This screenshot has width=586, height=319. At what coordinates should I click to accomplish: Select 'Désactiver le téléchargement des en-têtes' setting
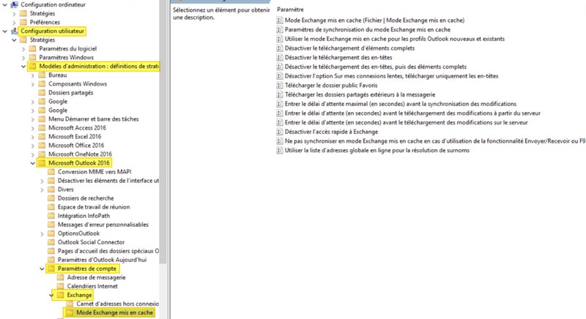(338, 58)
